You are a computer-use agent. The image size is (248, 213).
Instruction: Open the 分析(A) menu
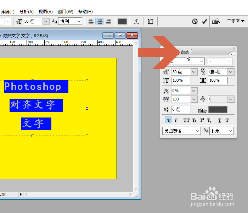pos(27,12)
